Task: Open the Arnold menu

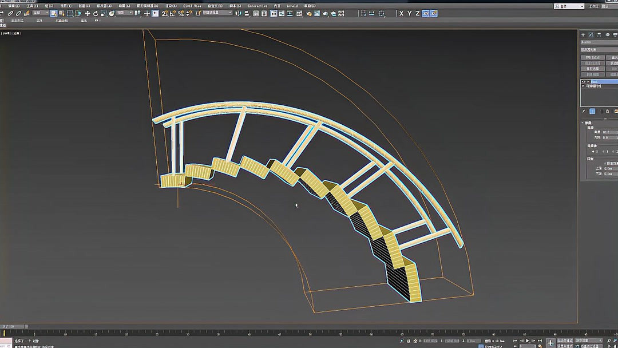Action: click(x=295, y=6)
